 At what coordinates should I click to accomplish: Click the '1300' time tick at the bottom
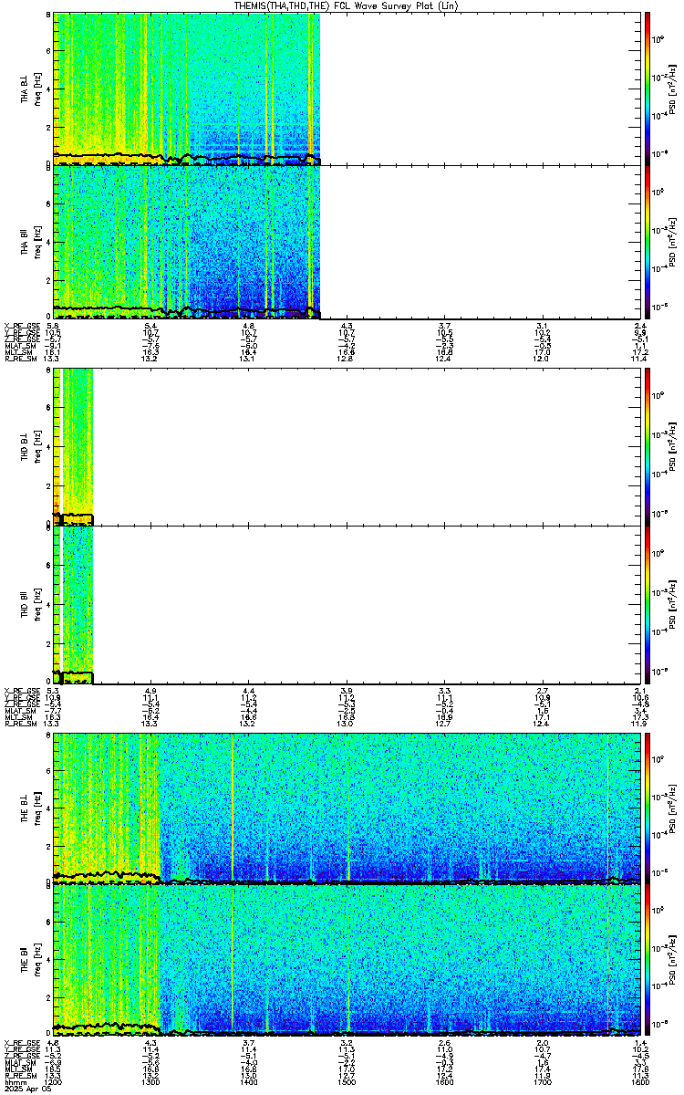point(151,1082)
